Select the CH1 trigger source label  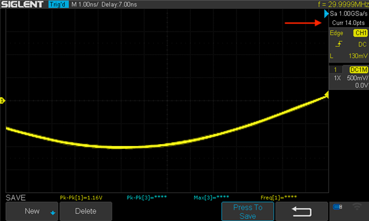[x=360, y=33]
